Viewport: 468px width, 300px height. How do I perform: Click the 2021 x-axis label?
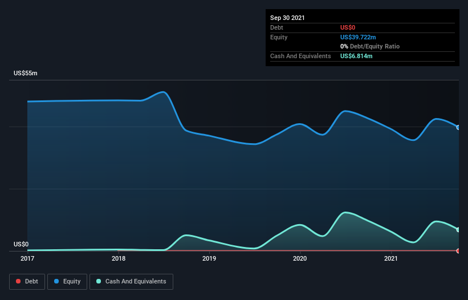click(x=391, y=258)
